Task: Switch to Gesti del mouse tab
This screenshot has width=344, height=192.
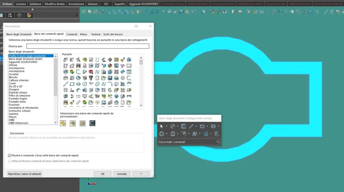Action: [113, 34]
